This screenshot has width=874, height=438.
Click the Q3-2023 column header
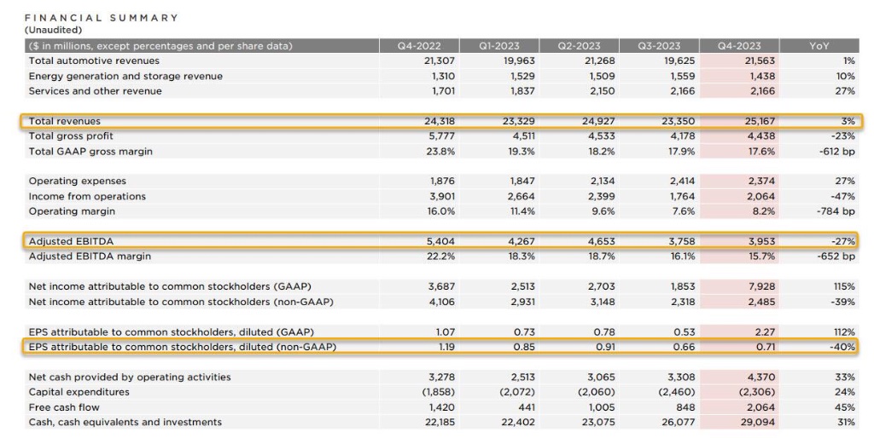[660, 46]
